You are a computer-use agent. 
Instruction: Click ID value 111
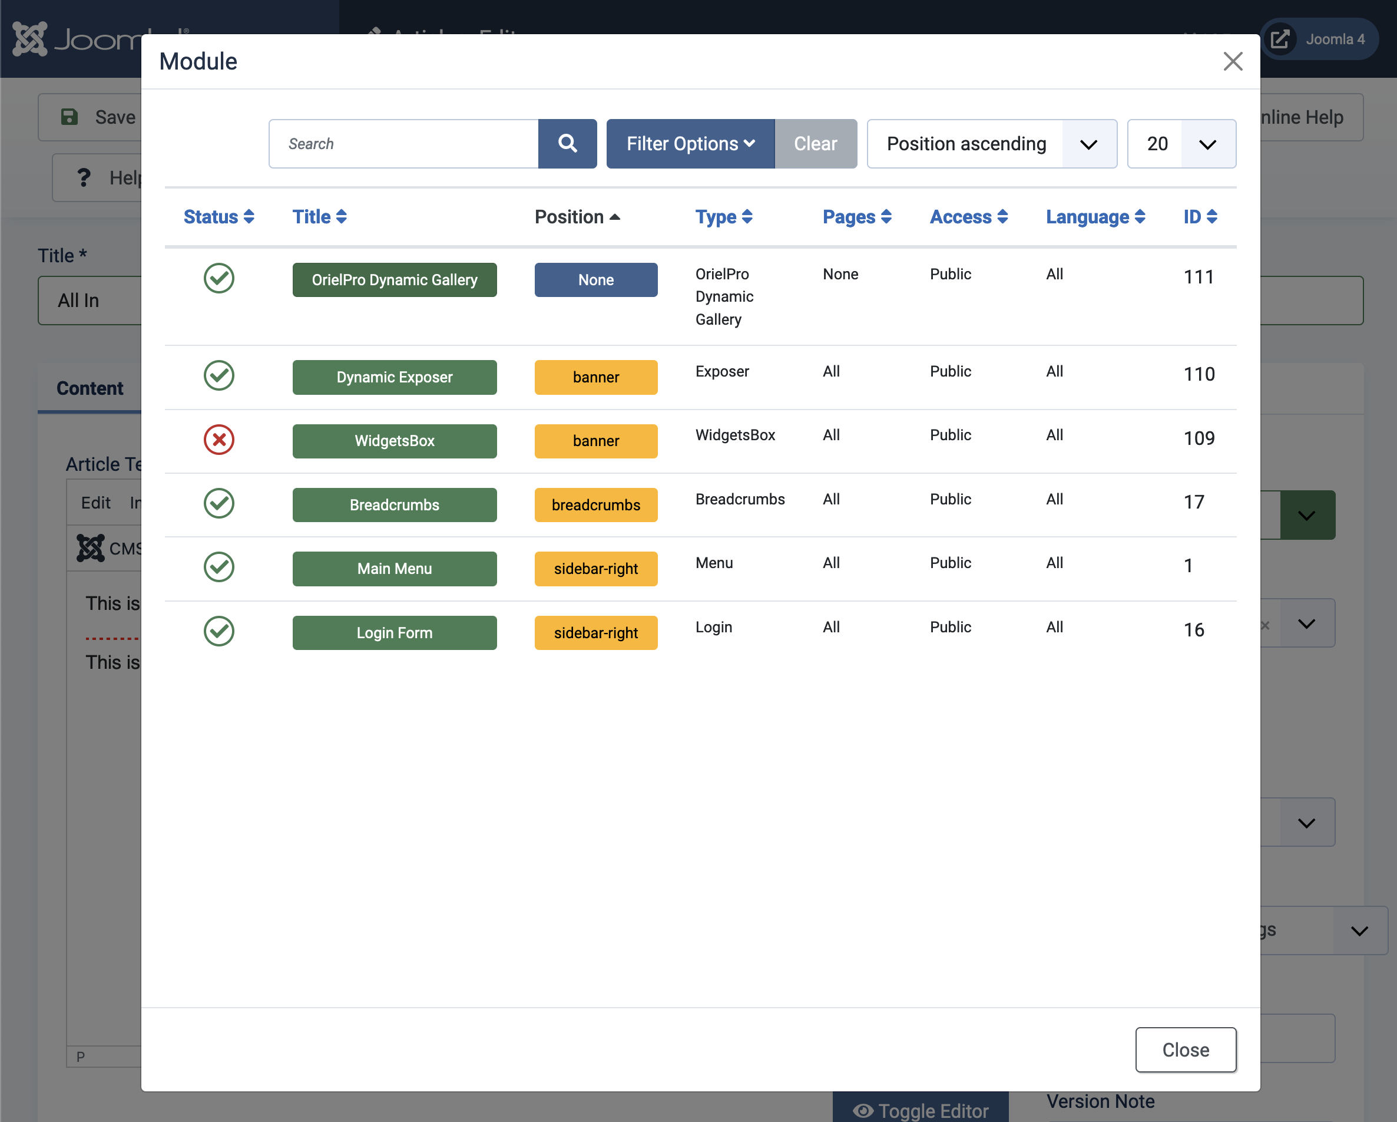pyautogui.click(x=1198, y=277)
